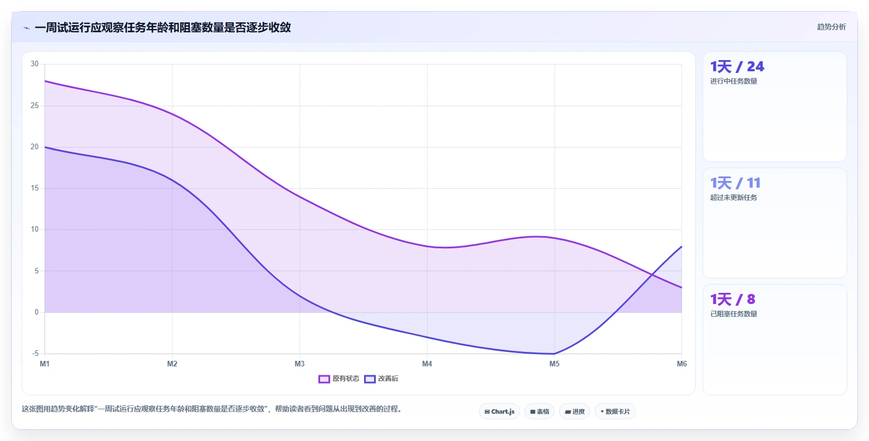Viewport: 869px width, 441px height.
Task: Click the M6 axis label
Action: coord(681,364)
